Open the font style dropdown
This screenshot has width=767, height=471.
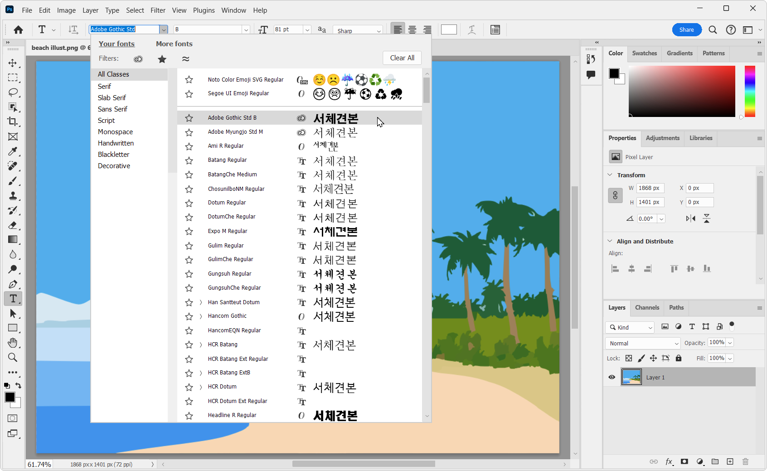(246, 29)
